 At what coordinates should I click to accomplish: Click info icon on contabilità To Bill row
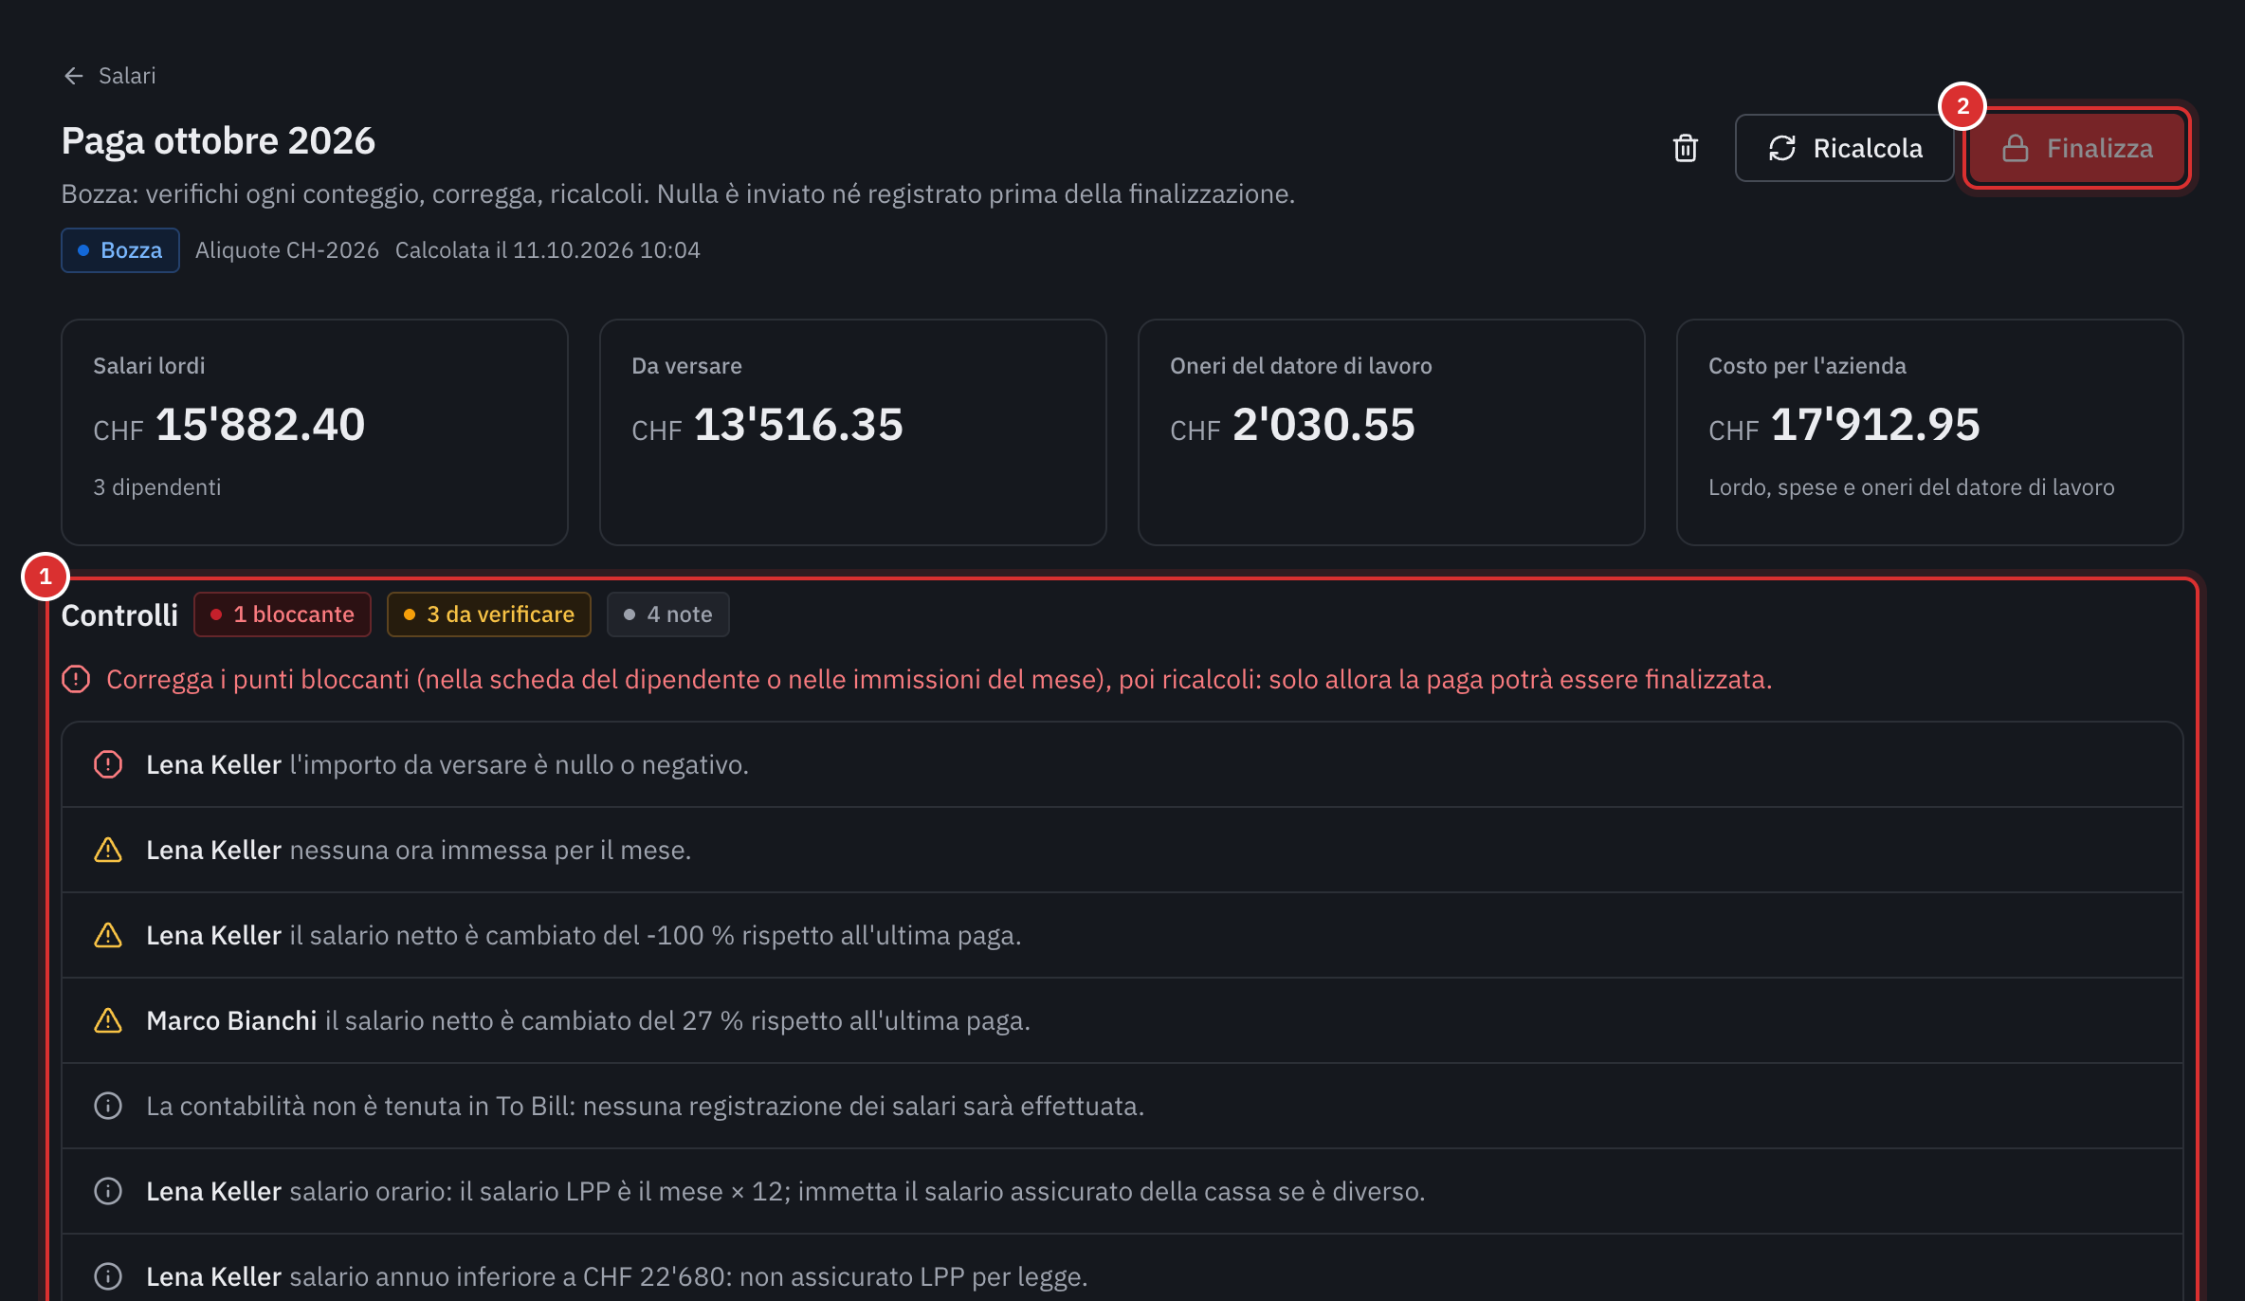click(108, 1106)
